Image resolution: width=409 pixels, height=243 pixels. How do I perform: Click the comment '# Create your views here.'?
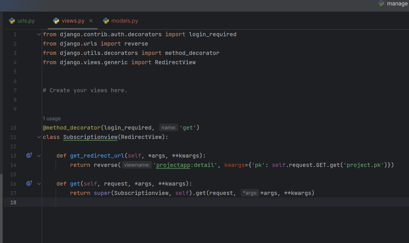tap(85, 91)
